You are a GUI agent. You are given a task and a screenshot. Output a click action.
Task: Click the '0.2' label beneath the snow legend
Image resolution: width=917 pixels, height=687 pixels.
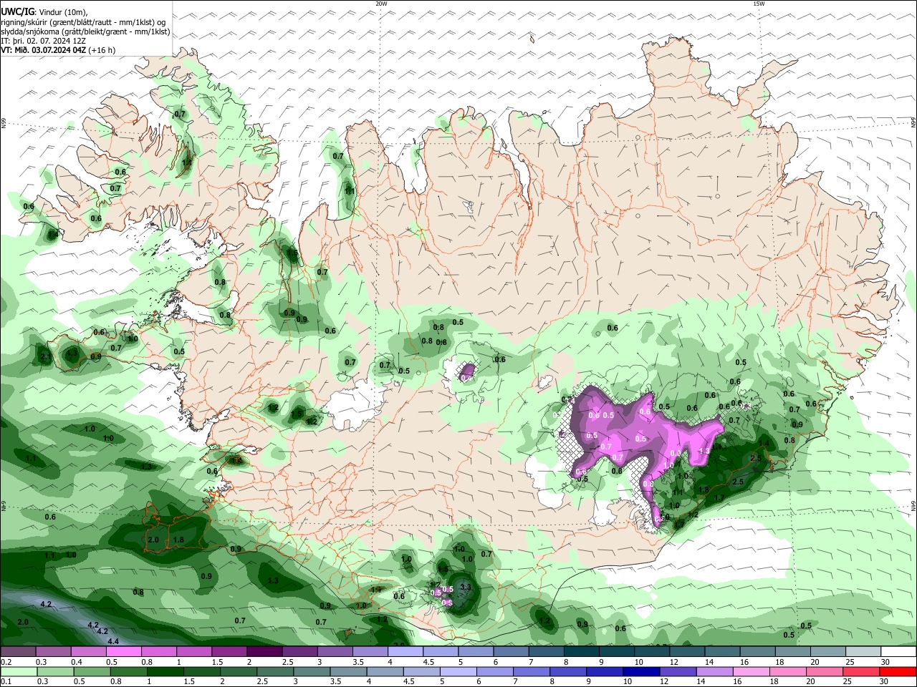tap(5, 662)
